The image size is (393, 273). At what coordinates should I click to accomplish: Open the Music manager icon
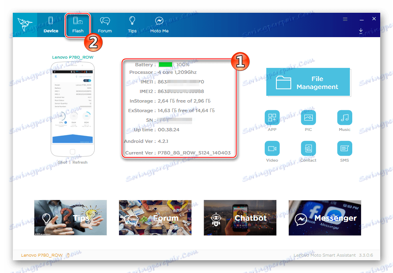(x=345, y=117)
